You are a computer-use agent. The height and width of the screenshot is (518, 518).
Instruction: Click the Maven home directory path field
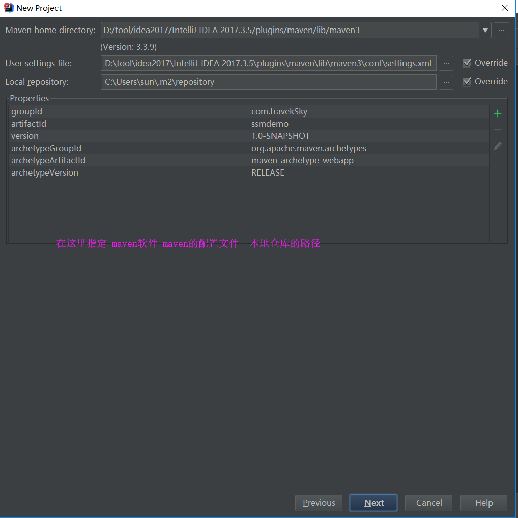[290, 31]
